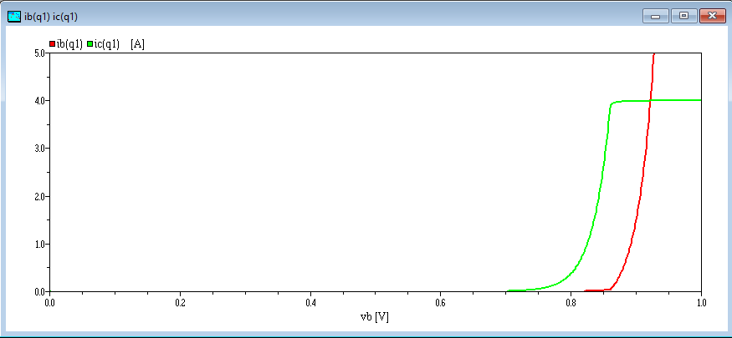
Task: Click the 0.4 x-axis tick label
Action: point(310,302)
